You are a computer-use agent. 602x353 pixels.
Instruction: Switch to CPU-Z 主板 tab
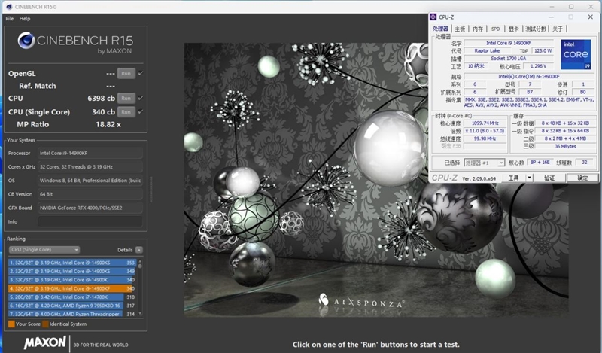click(x=460, y=29)
